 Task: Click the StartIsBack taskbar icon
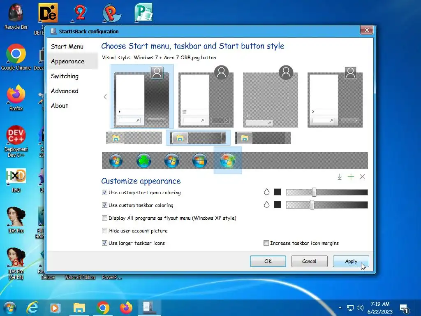[149, 308]
